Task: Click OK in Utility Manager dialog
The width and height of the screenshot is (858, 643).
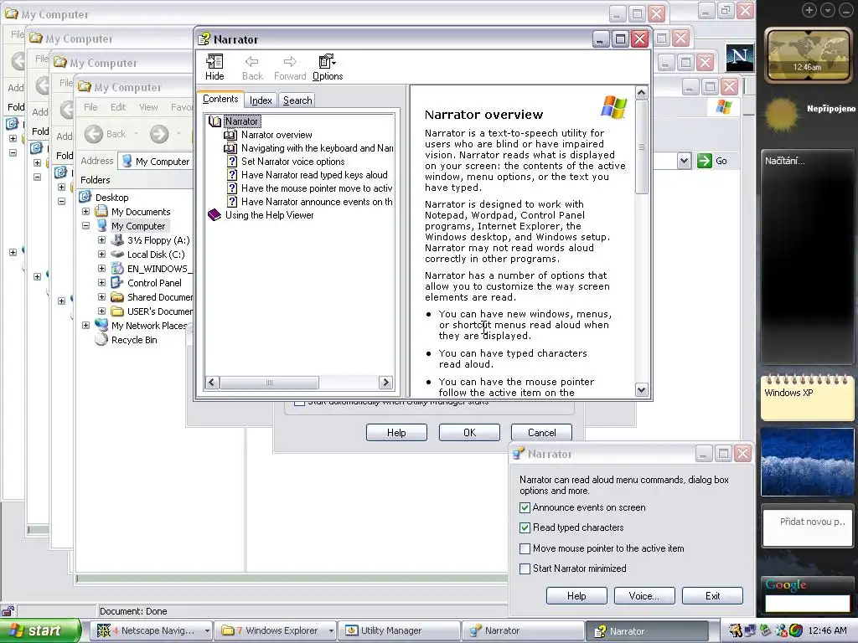Action: tap(469, 433)
